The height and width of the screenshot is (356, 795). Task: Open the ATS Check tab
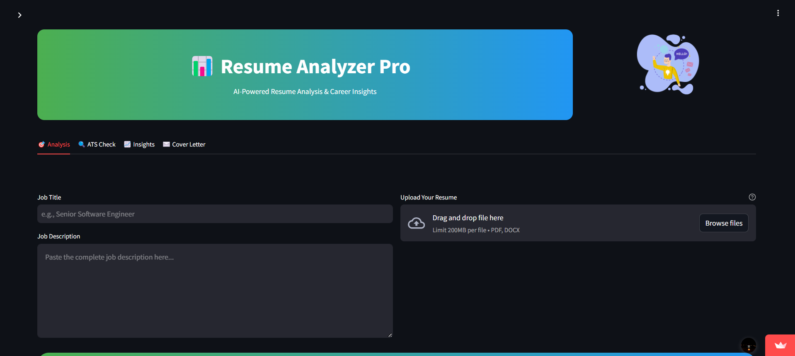point(97,144)
